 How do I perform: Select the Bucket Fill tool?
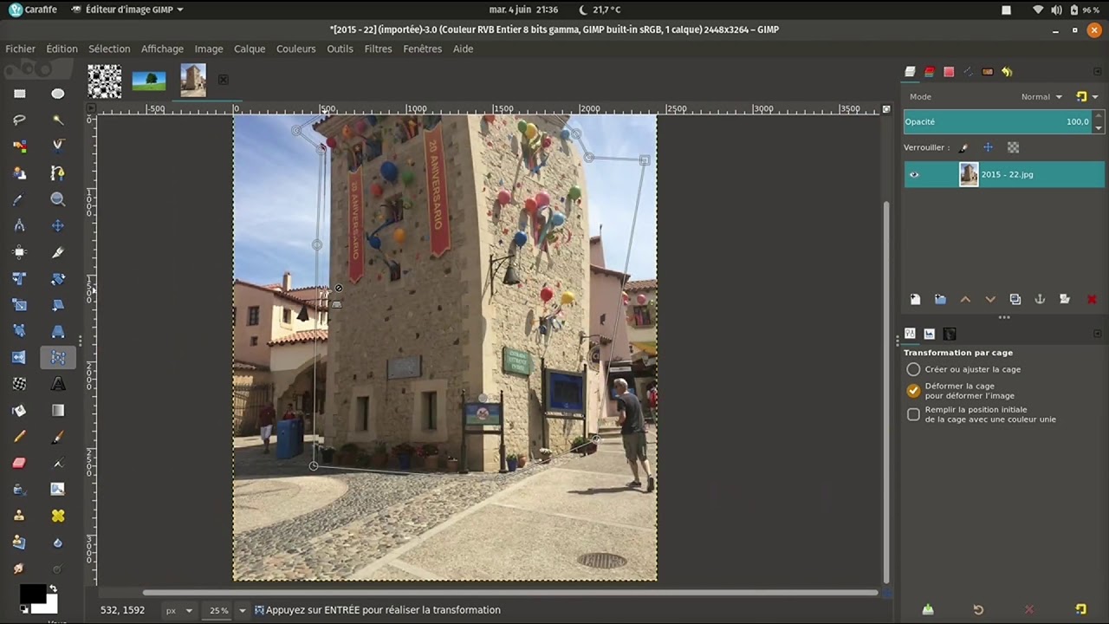(x=19, y=410)
